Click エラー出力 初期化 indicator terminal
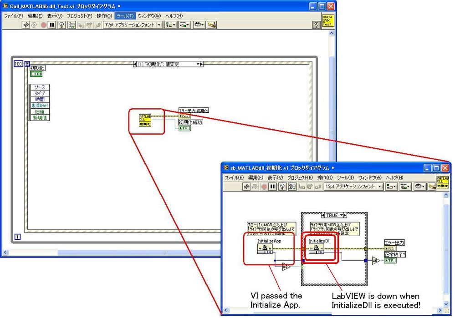Screen dimensions: 455x318 185,116
